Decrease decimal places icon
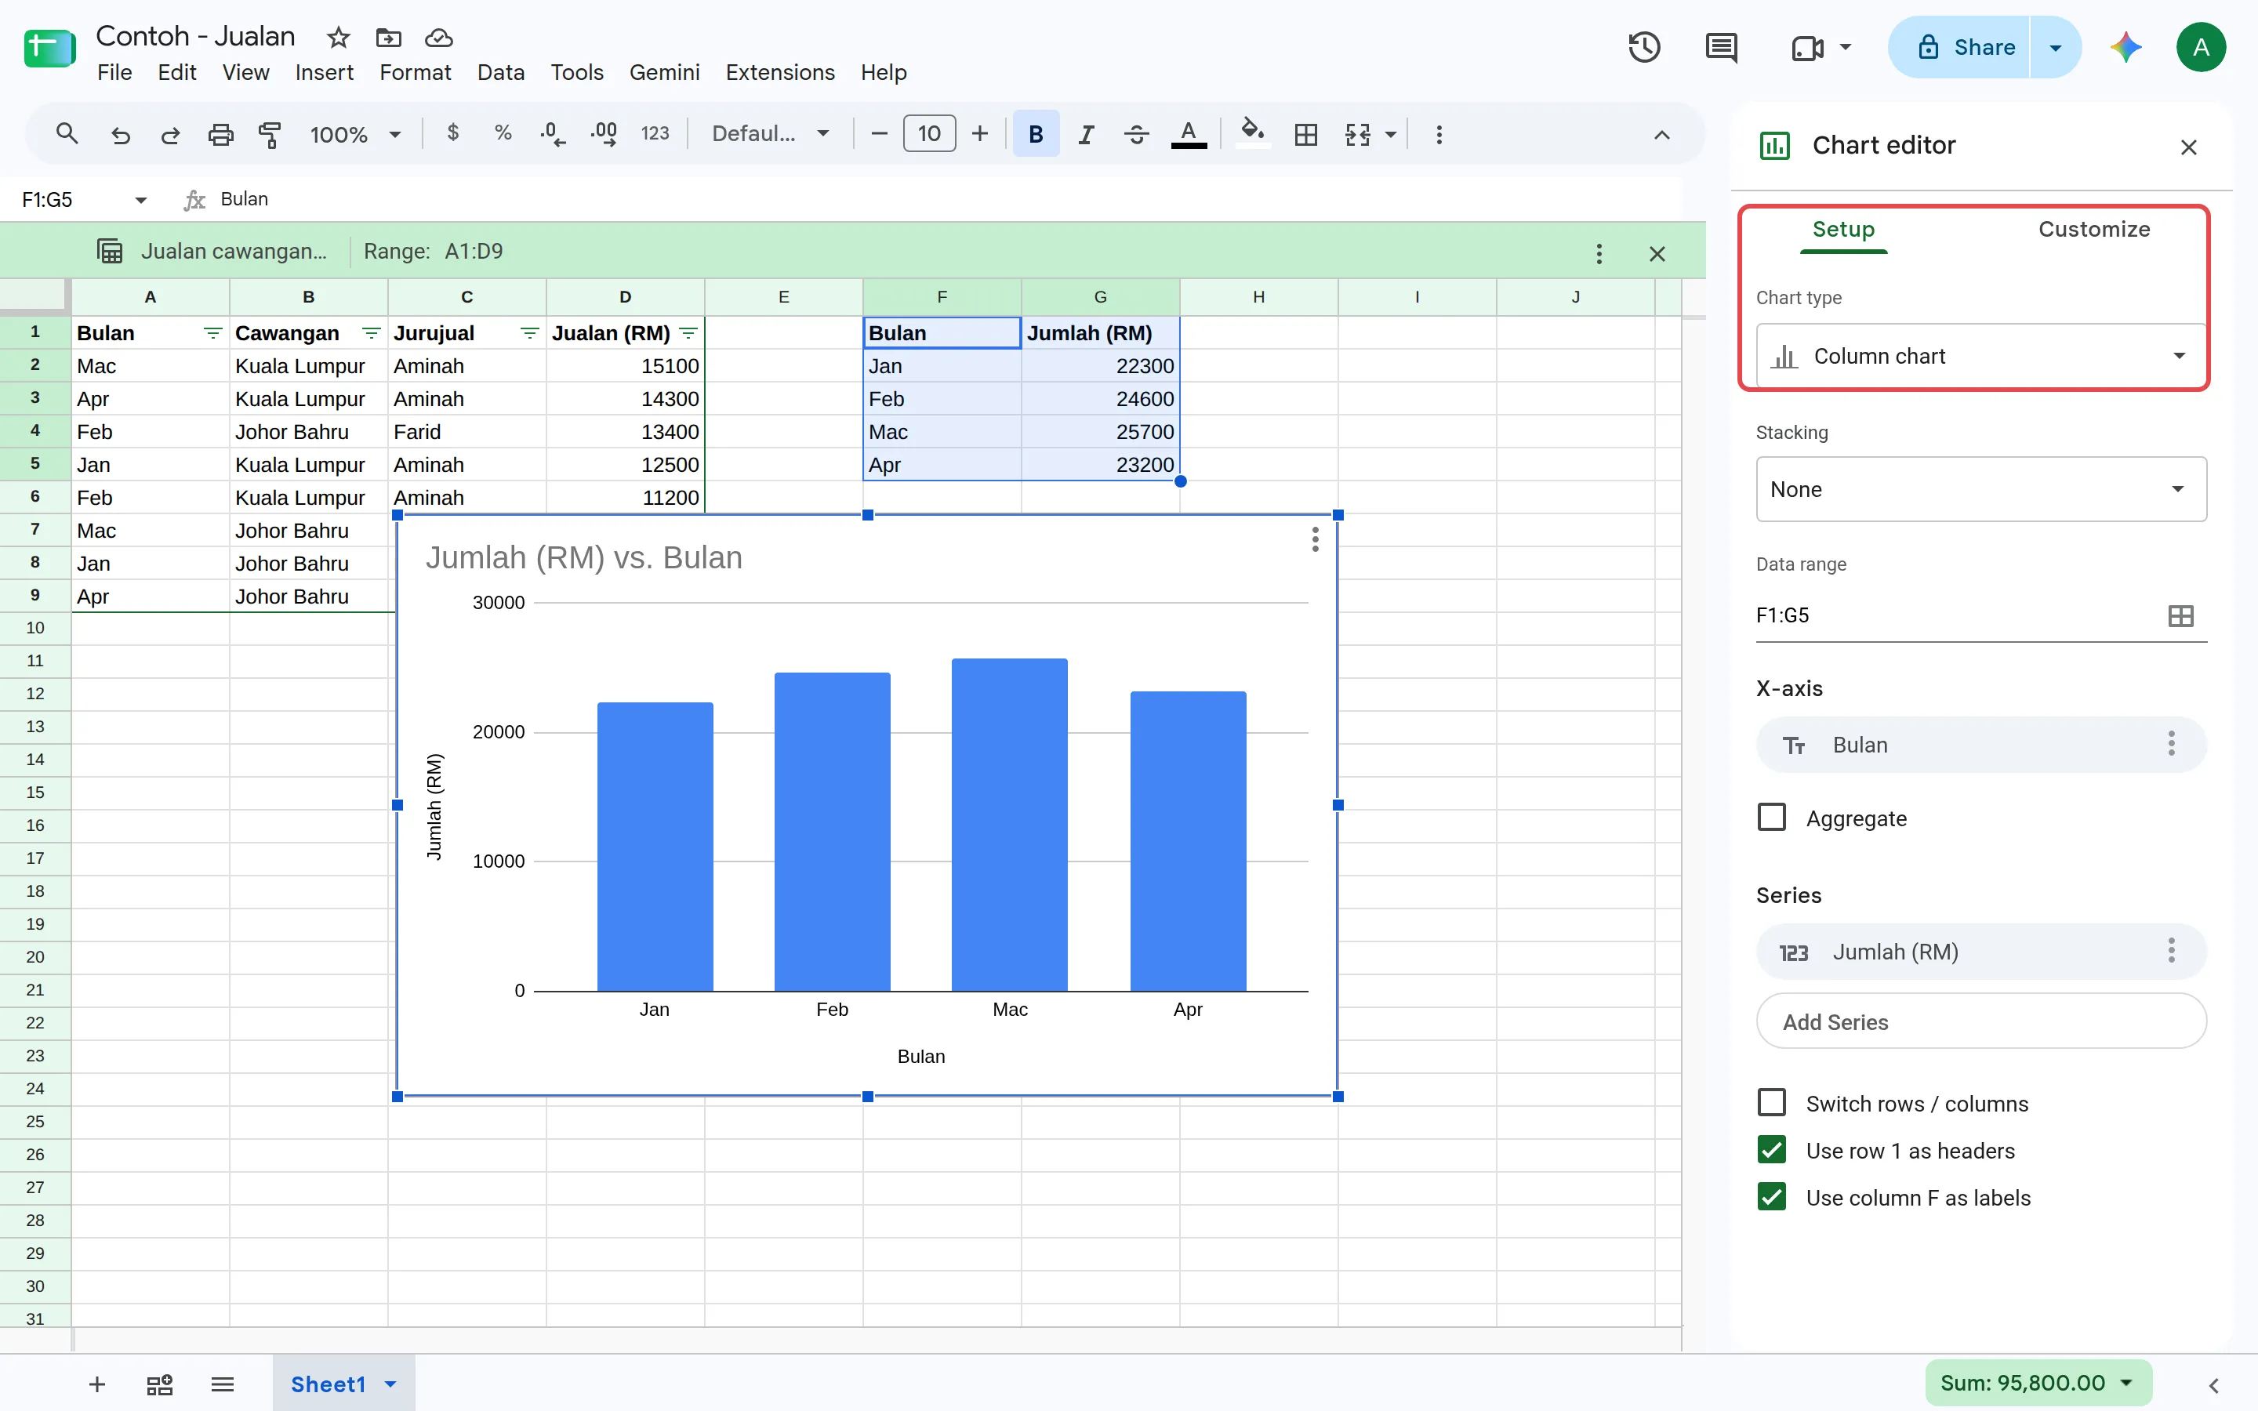Screen dimensions: 2258x1411 point(553,133)
